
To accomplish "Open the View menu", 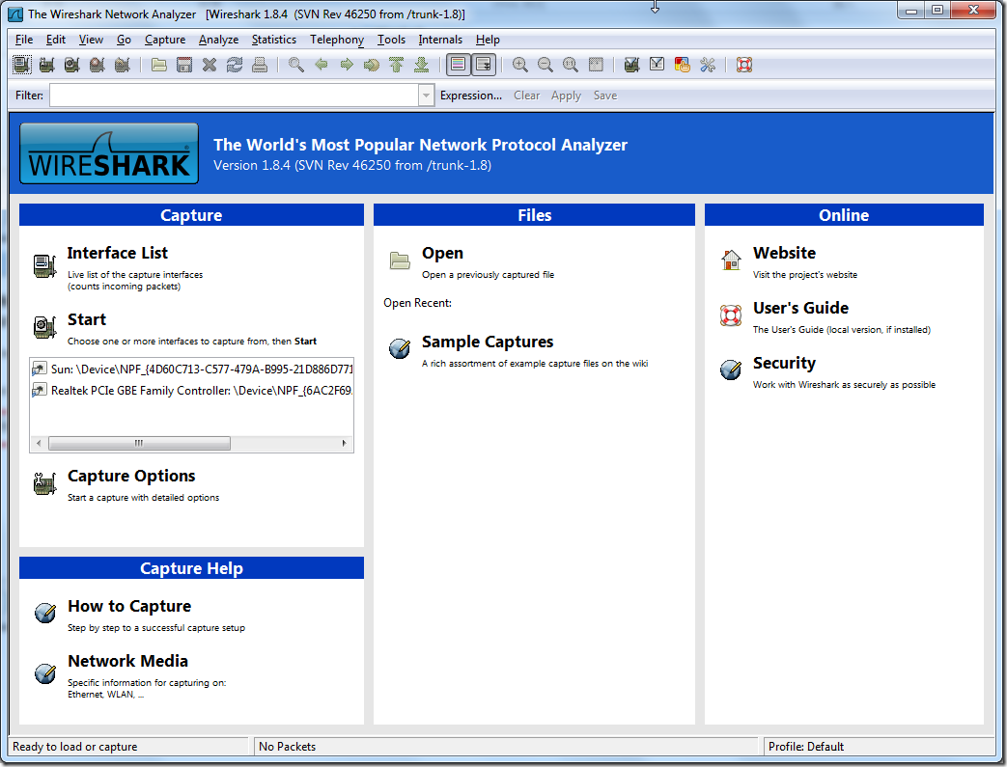I will click(x=91, y=40).
